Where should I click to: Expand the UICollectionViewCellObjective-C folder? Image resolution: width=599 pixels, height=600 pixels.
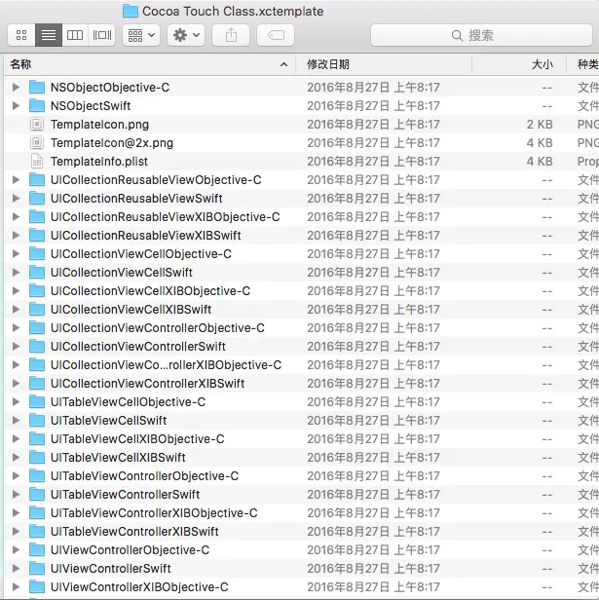16,253
